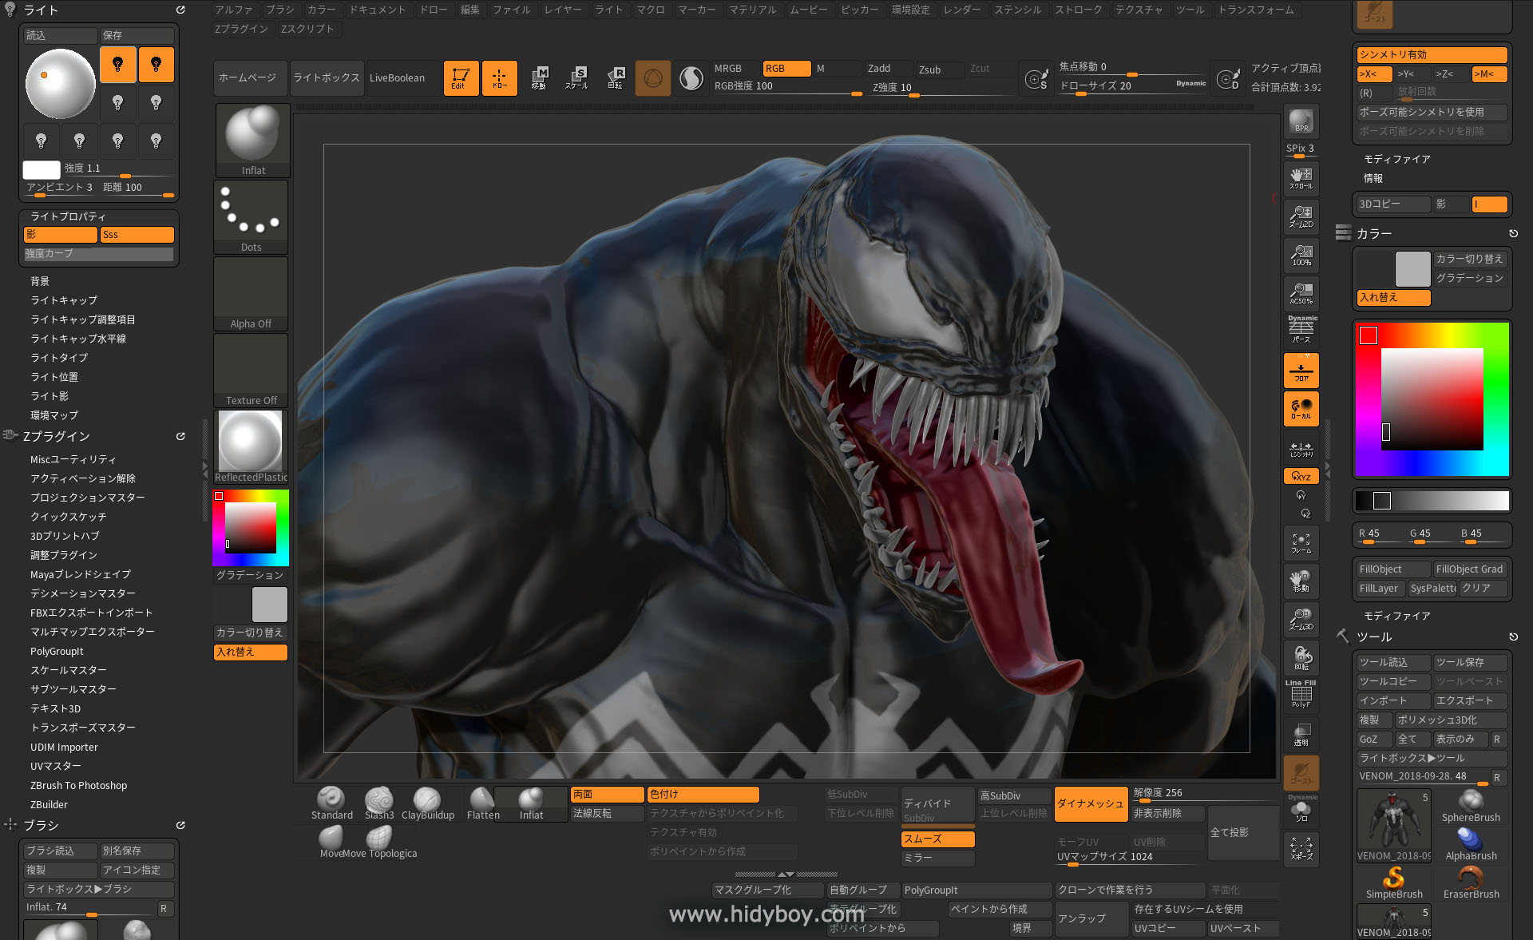Toggle the Floor grid icon
Screen dimensions: 1533x940
(1301, 371)
